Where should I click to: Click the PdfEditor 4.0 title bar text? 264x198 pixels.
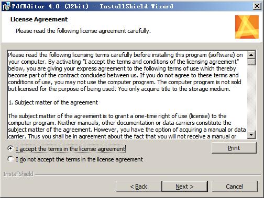click(x=93, y=6)
